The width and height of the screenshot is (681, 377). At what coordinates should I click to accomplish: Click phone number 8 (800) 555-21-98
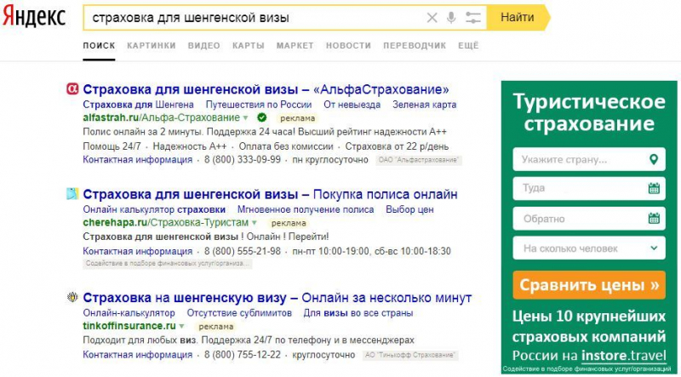pyautogui.click(x=243, y=251)
